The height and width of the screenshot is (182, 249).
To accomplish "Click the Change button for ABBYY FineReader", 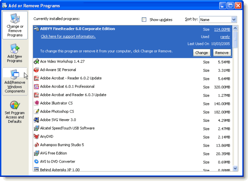I will (202, 53).
